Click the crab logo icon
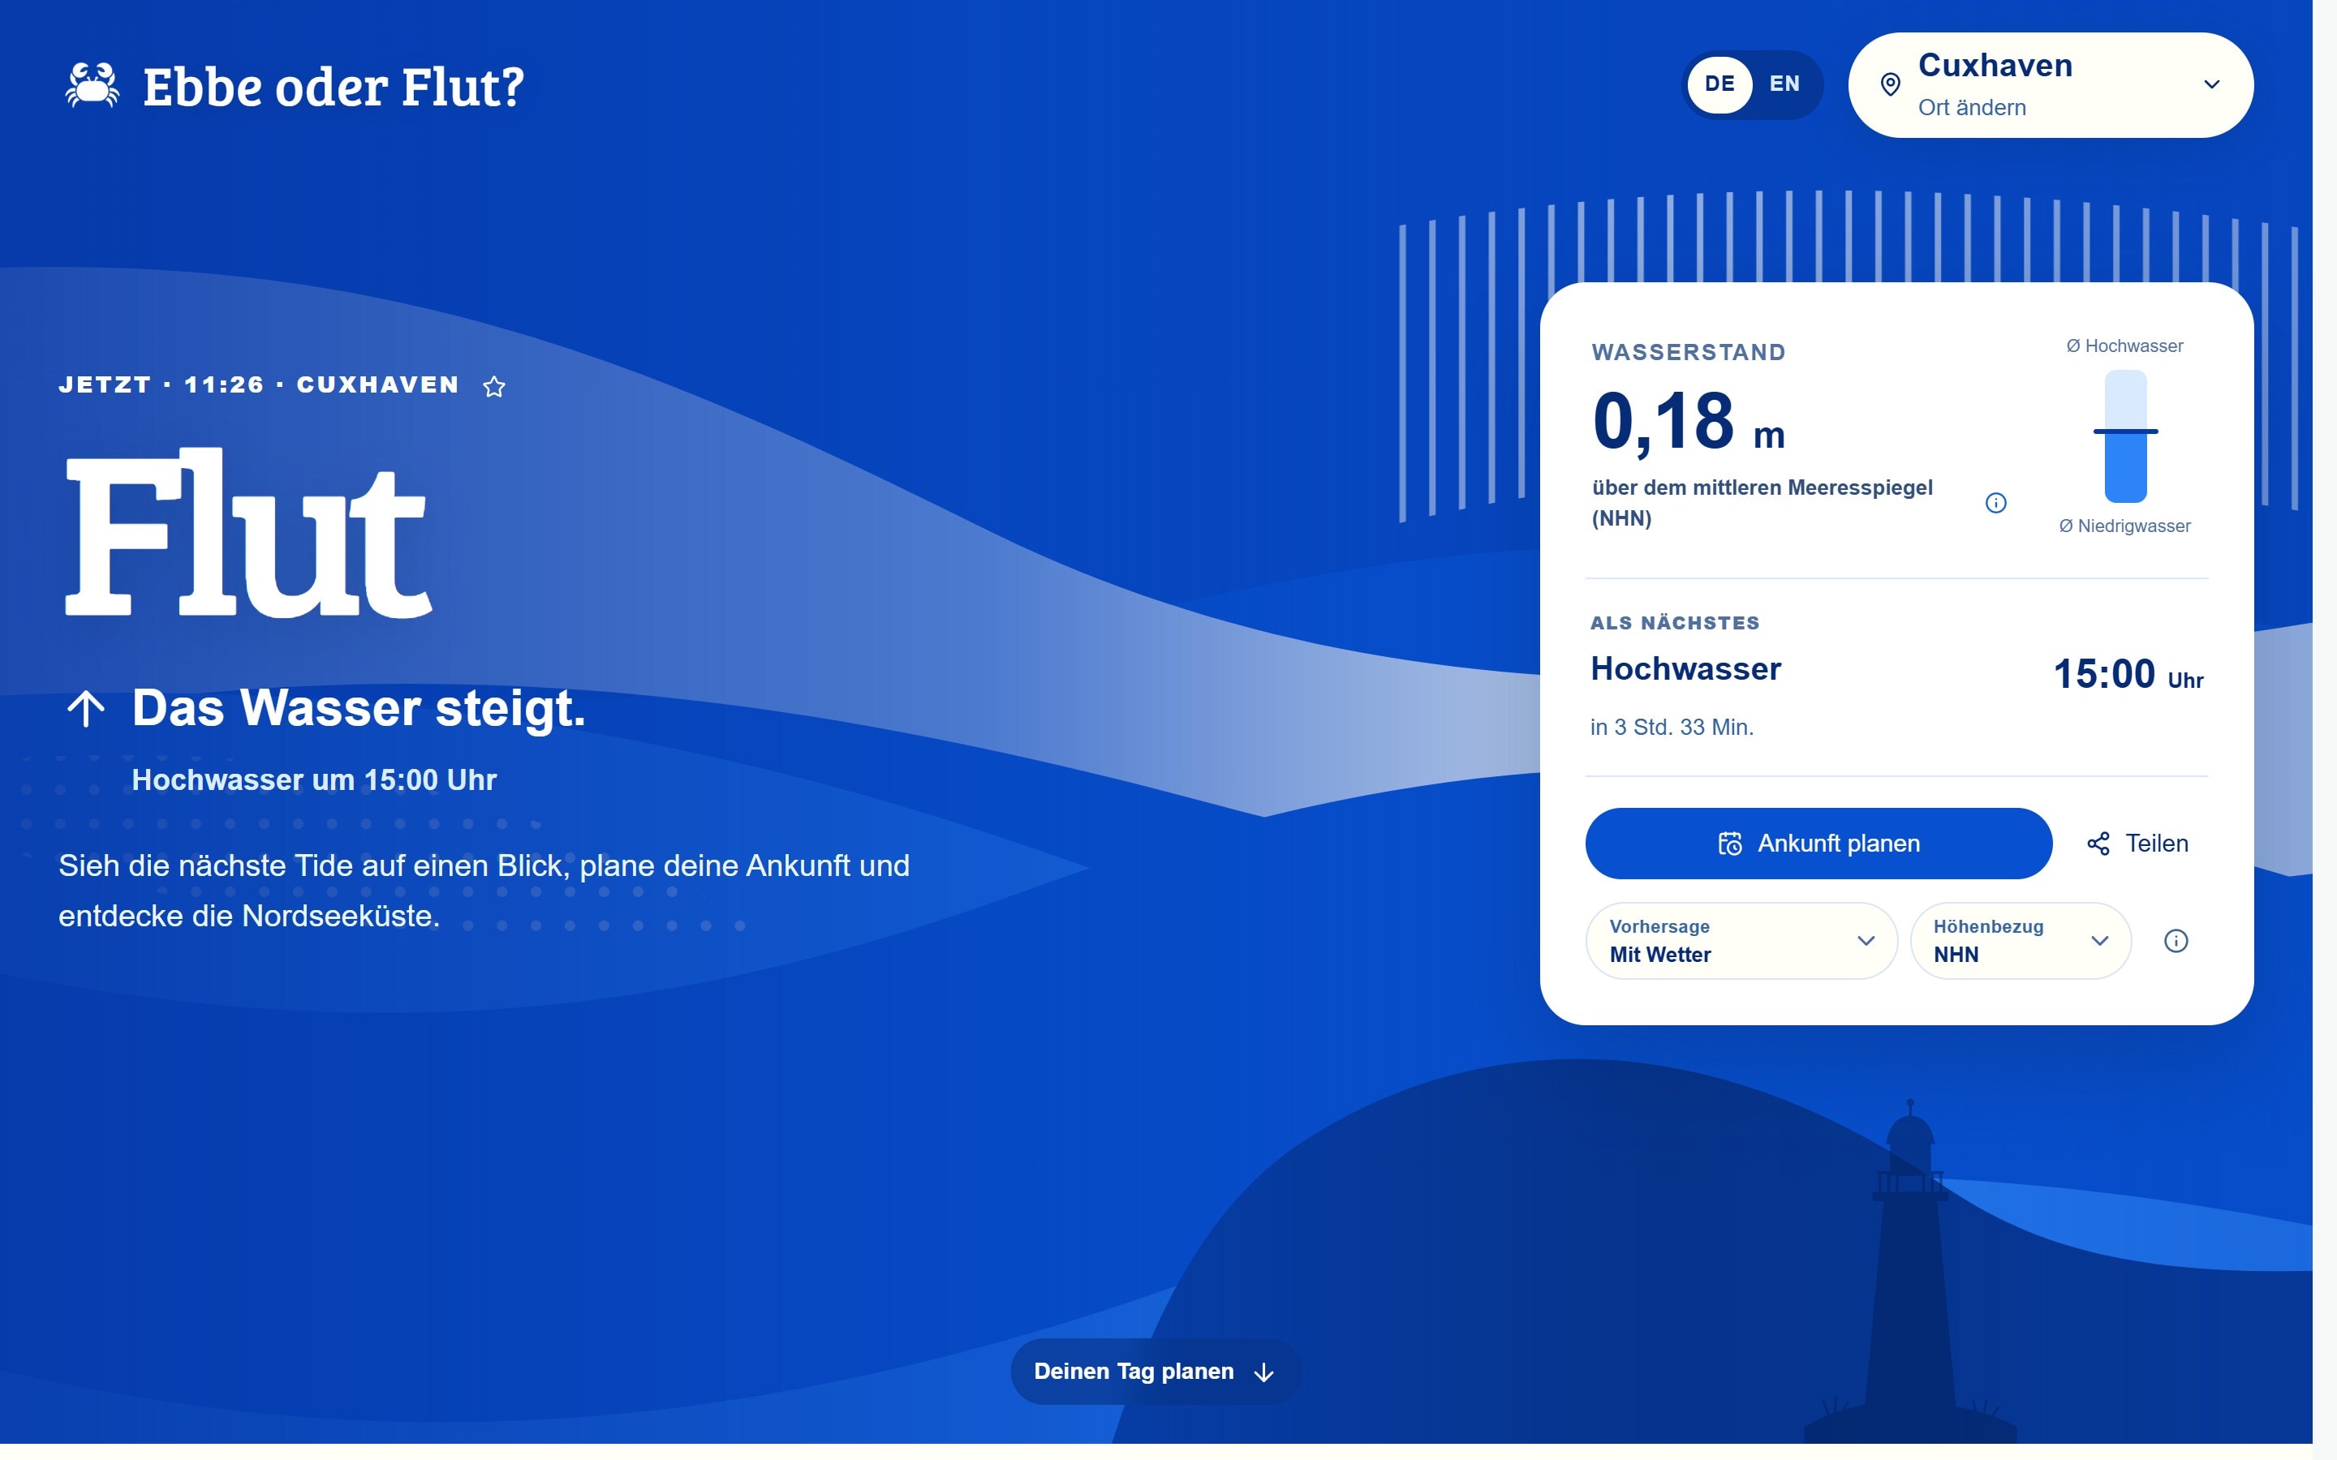 pos(93,85)
